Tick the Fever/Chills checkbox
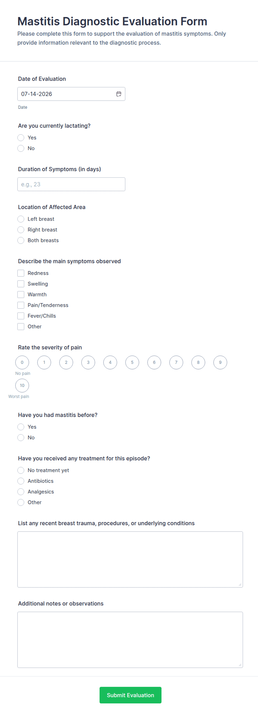The image size is (258, 717). click(21, 316)
